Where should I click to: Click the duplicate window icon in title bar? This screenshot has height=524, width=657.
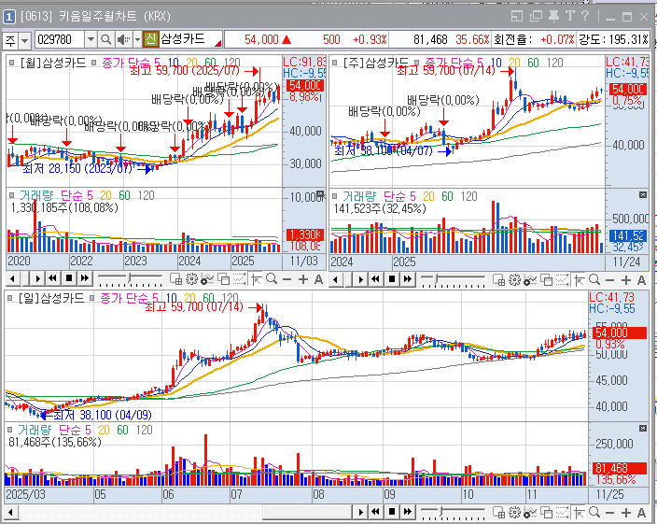[536, 17]
